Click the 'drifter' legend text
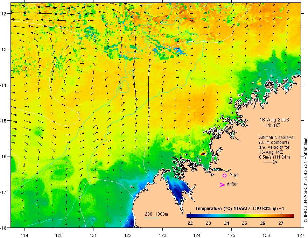Screen dimensions: 308x238 pos(232,184)
